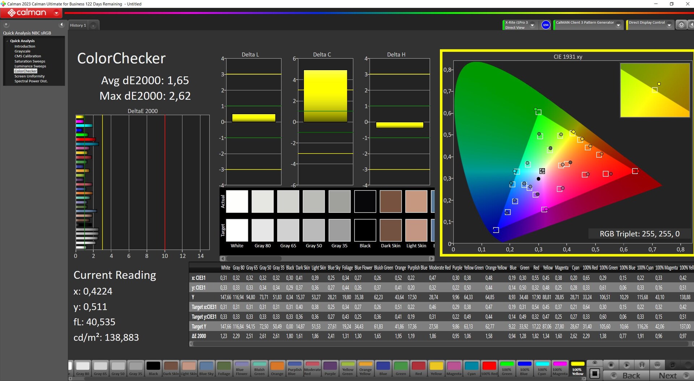Select the Blue Flower pattern button
694x381 pixels.
coord(242,368)
